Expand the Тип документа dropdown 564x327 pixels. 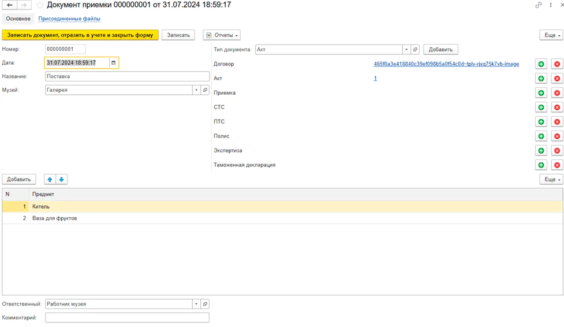[406, 50]
